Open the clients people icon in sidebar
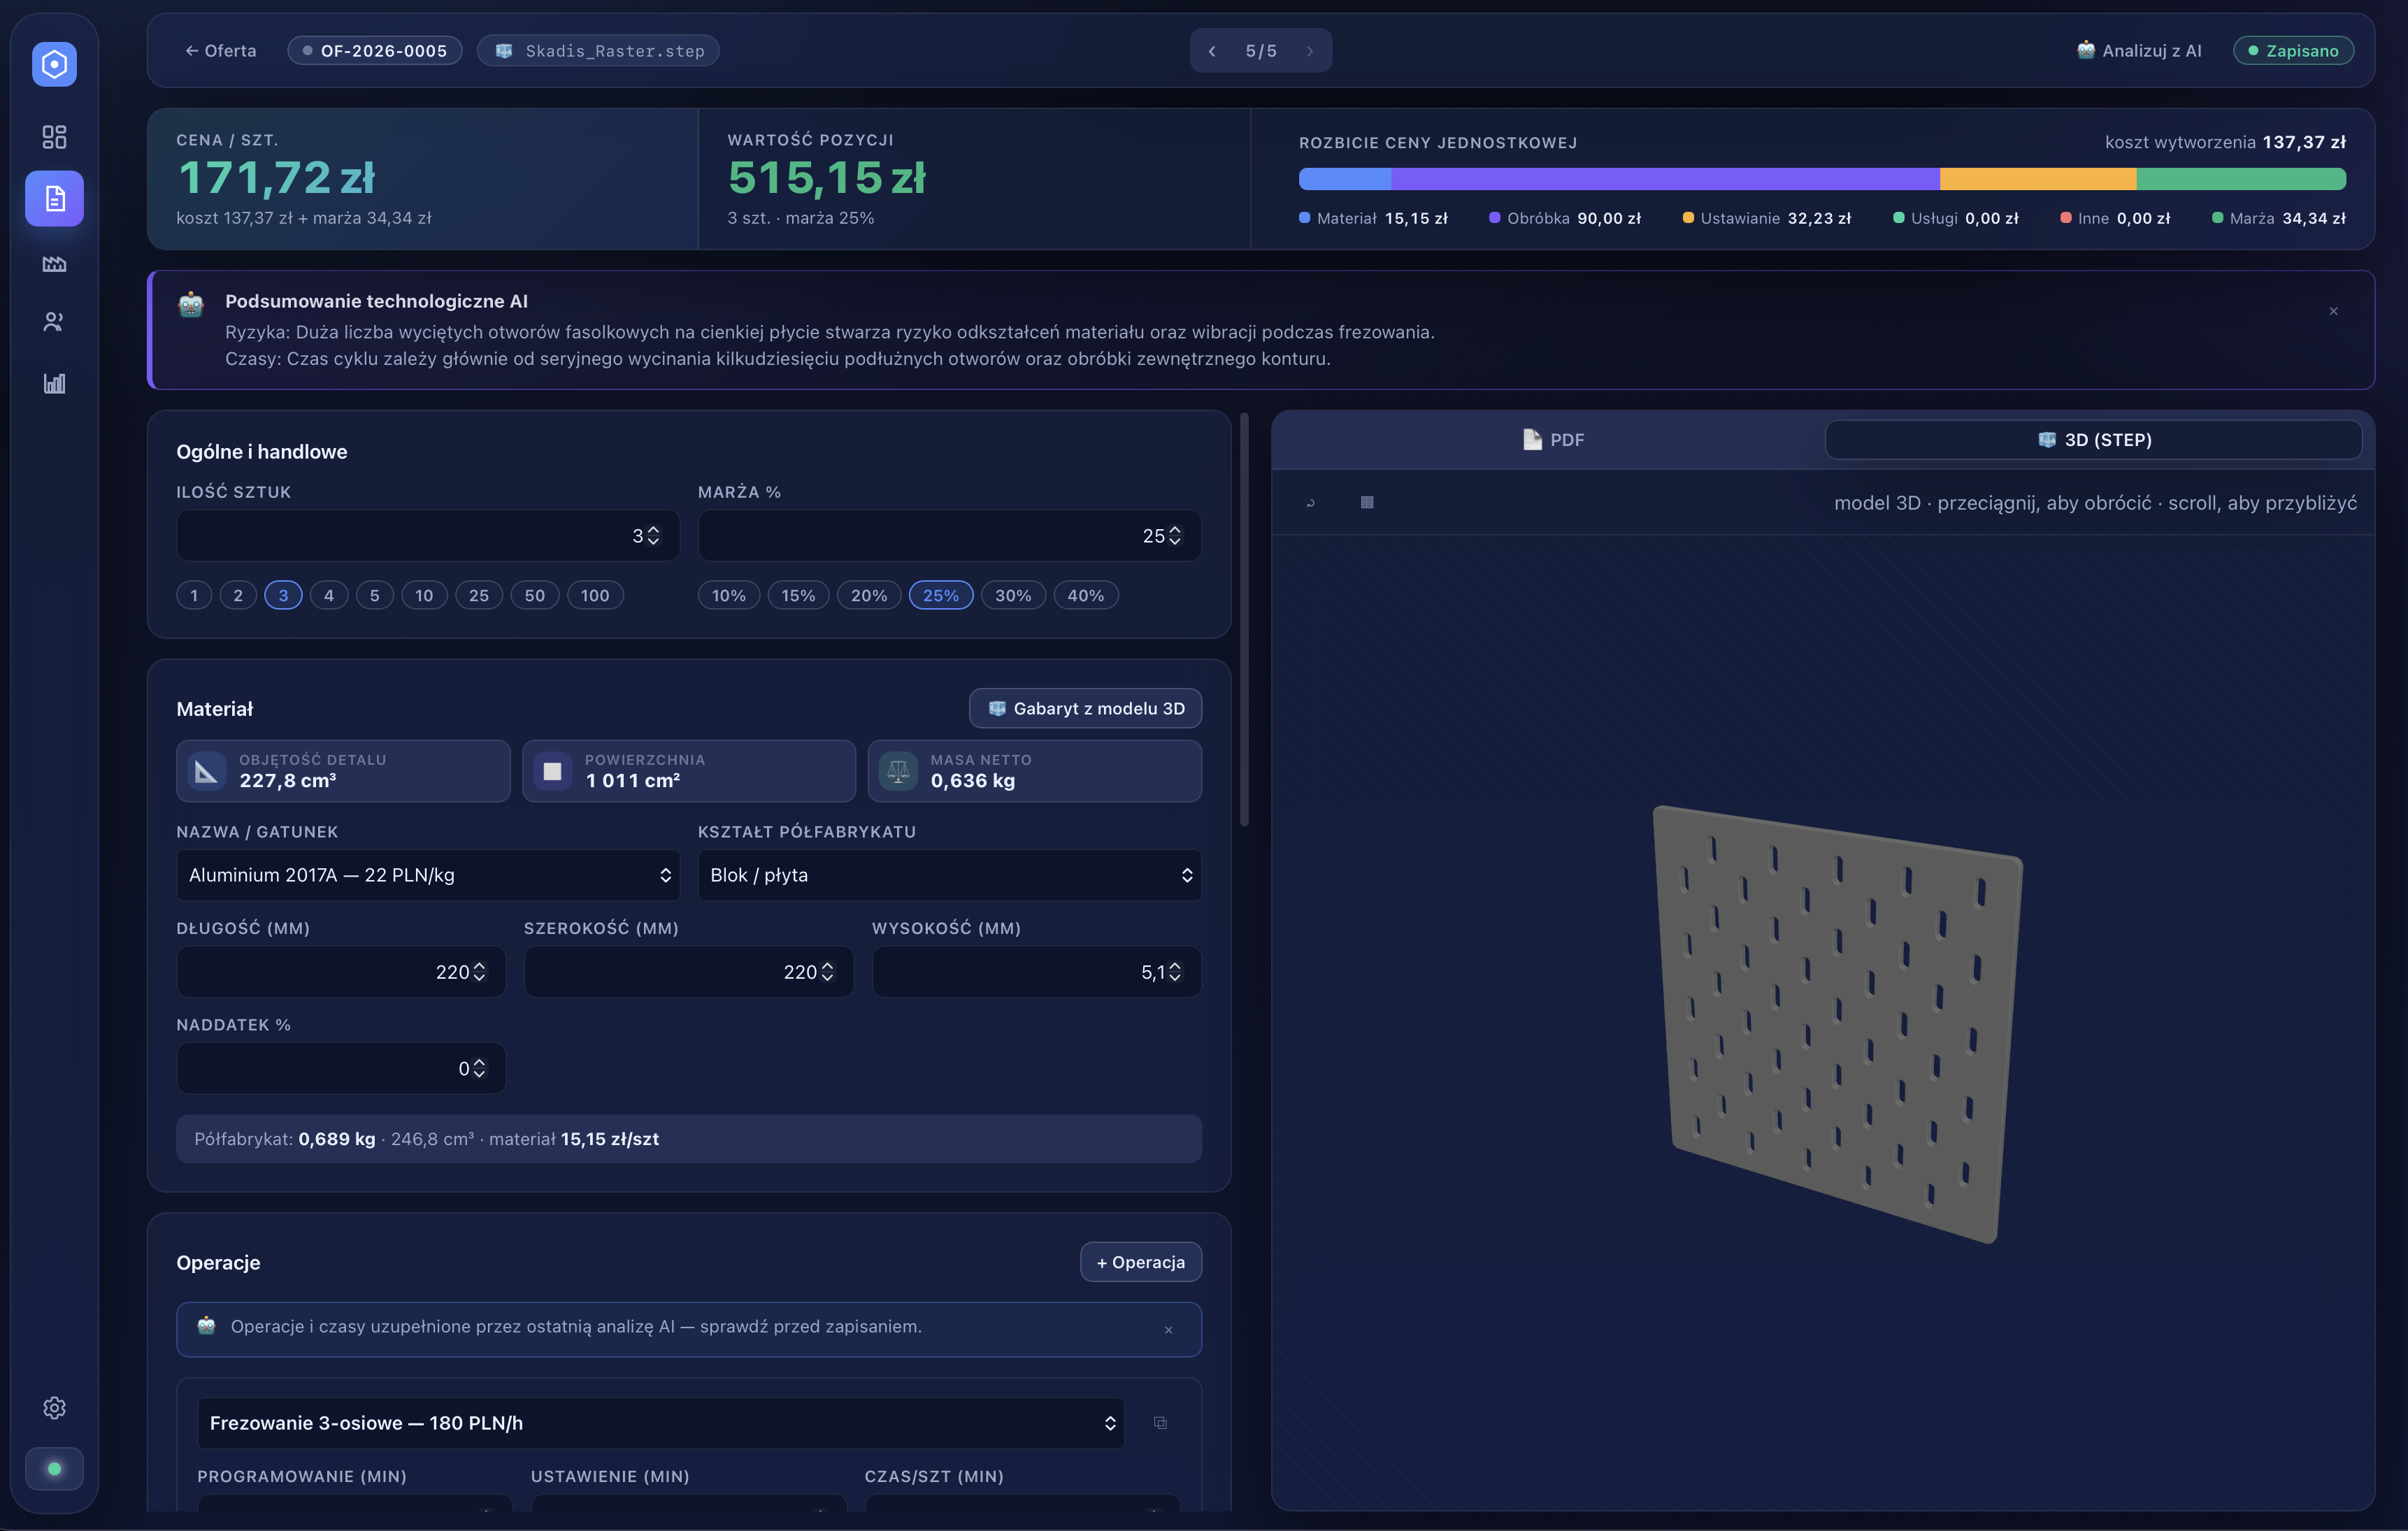 pyautogui.click(x=54, y=322)
